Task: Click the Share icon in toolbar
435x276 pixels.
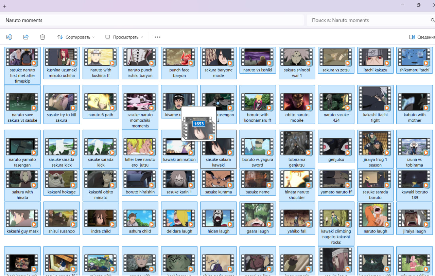Action: coord(26,37)
